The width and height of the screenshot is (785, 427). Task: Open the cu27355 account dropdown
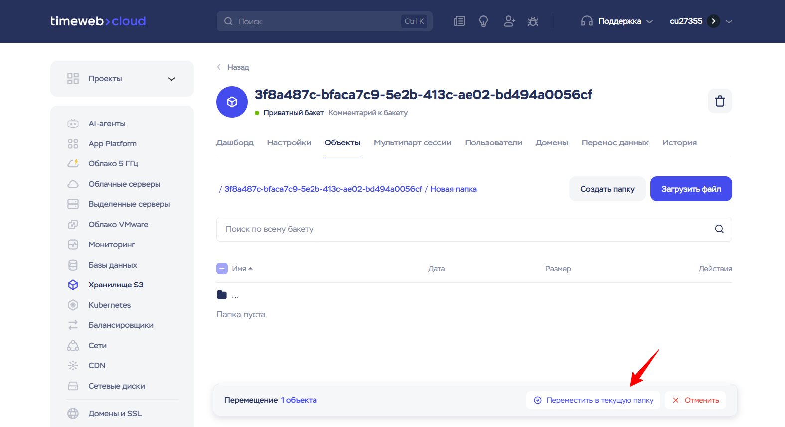pyautogui.click(x=701, y=21)
